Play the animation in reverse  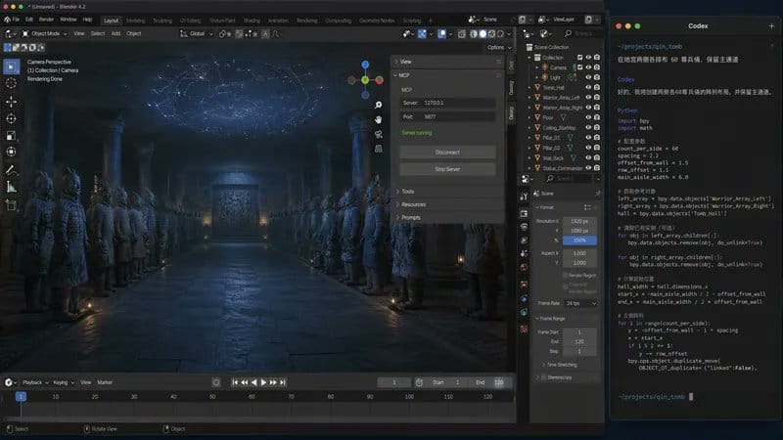pyautogui.click(x=254, y=382)
